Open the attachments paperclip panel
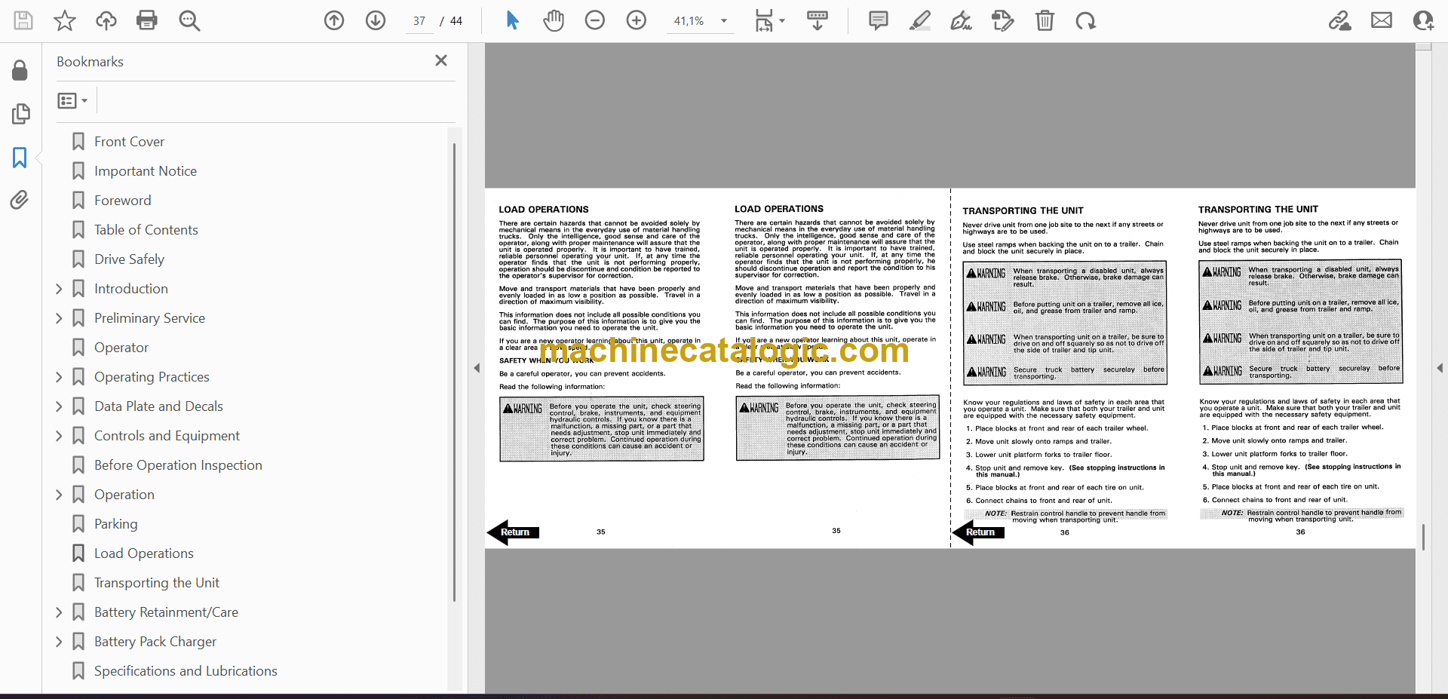Image resolution: width=1448 pixels, height=699 pixels. pyautogui.click(x=20, y=200)
